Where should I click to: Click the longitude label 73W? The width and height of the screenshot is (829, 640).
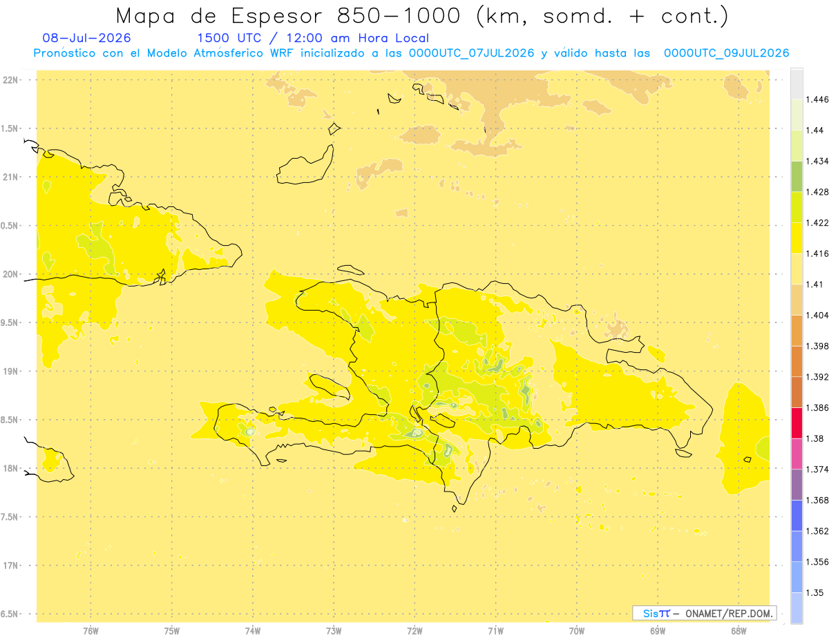tap(334, 630)
